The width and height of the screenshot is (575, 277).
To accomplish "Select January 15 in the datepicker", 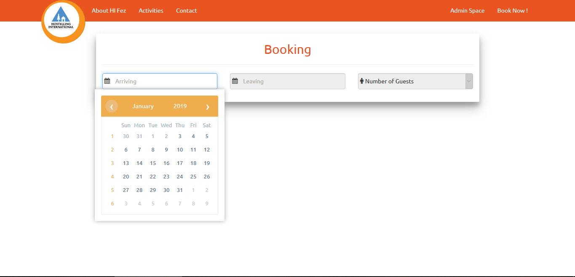I will [x=152, y=163].
